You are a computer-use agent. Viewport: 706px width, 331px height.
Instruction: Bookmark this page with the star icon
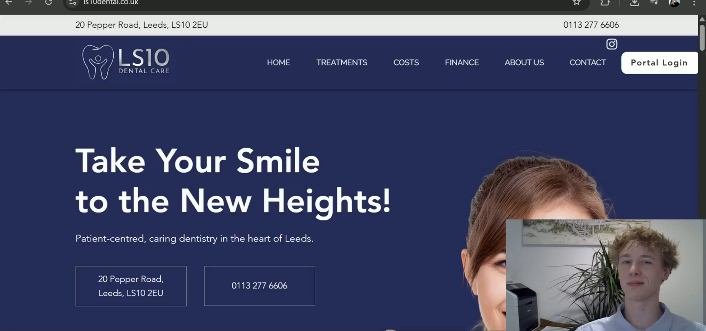[577, 3]
